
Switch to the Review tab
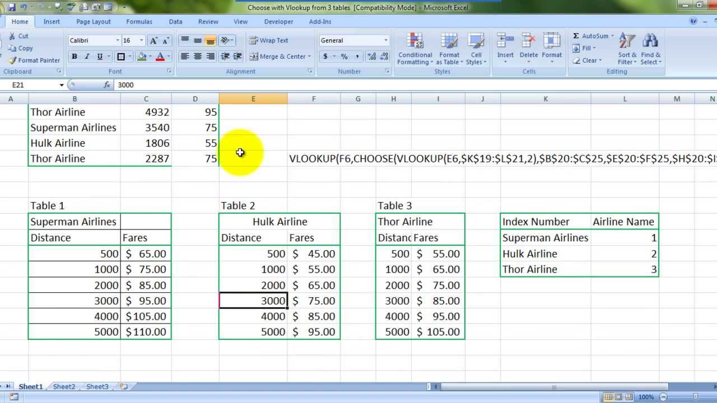[208, 21]
